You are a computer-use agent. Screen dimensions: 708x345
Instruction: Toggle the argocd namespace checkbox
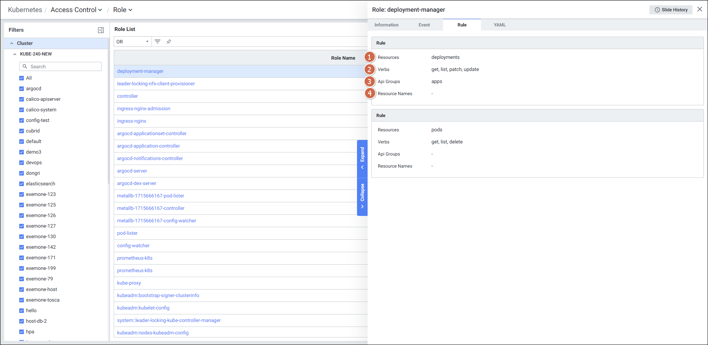[x=22, y=89]
